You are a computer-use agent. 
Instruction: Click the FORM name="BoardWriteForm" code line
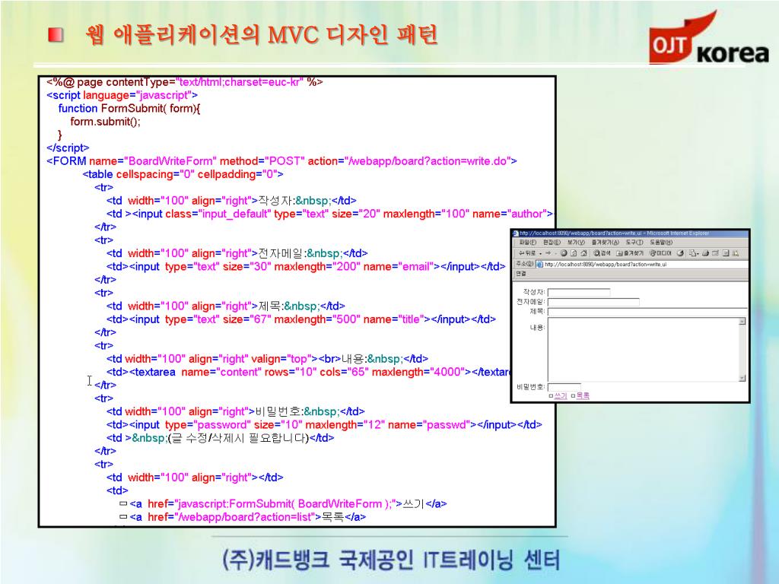(x=281, y=161)
